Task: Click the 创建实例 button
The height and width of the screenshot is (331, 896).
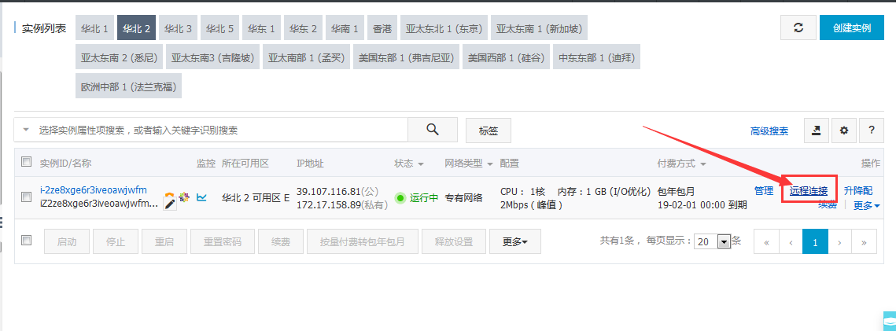Action: click(852, 28)
